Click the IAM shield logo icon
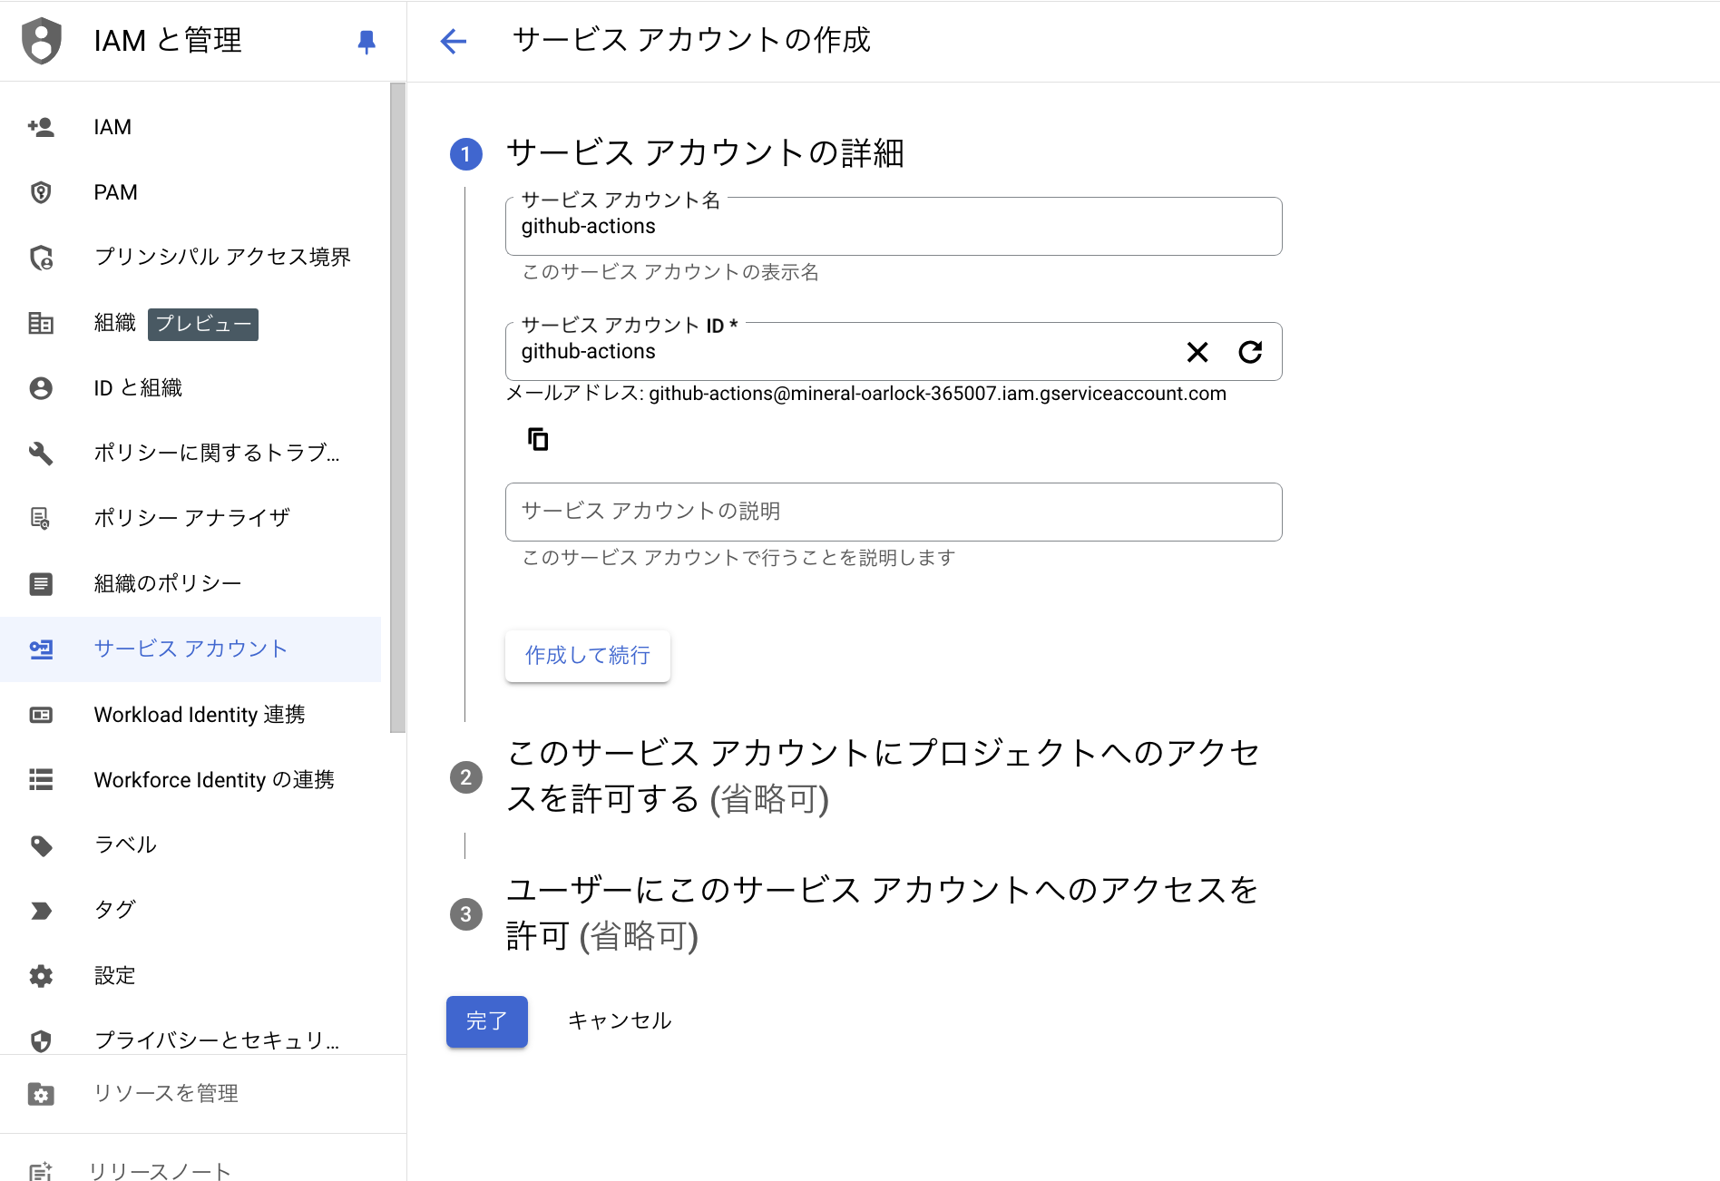 (42, 41)
